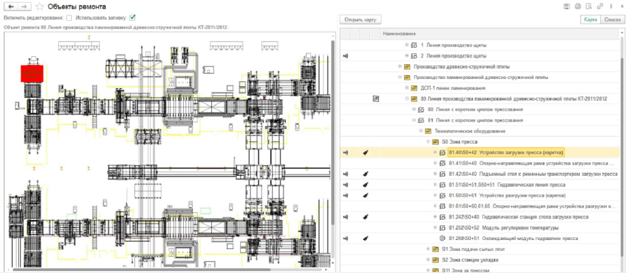627x273 pixels.
Task: Collapse 'Технологическое оборудование' tree node
Action: 421,131
